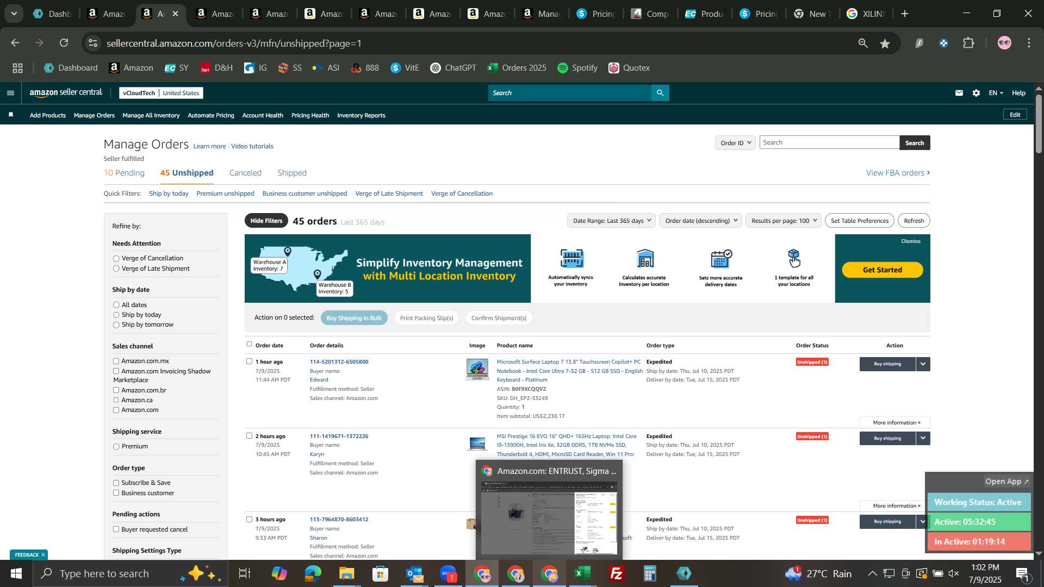
Task: Open Outlook from the taskbar
Action: pos(414,574)
